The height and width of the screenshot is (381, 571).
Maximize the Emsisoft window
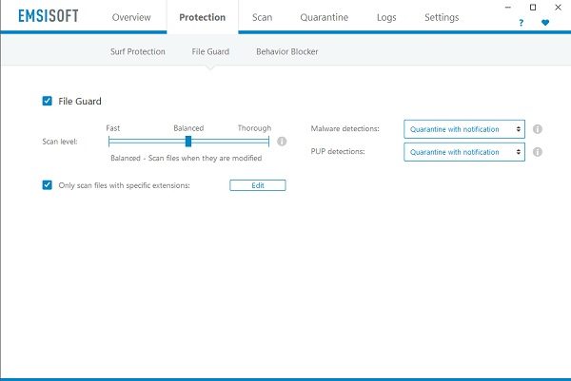pos(533,8)
